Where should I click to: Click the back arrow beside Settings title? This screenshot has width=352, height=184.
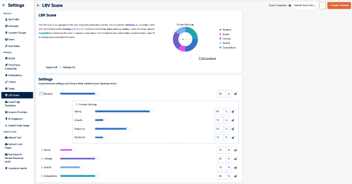(4, 5)
